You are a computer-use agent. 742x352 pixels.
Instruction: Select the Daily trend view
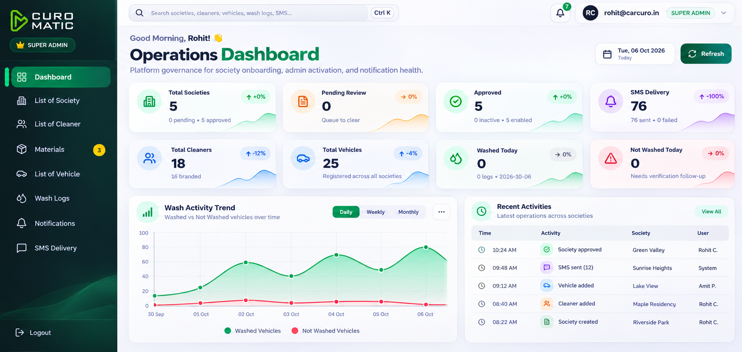point(346,212)
